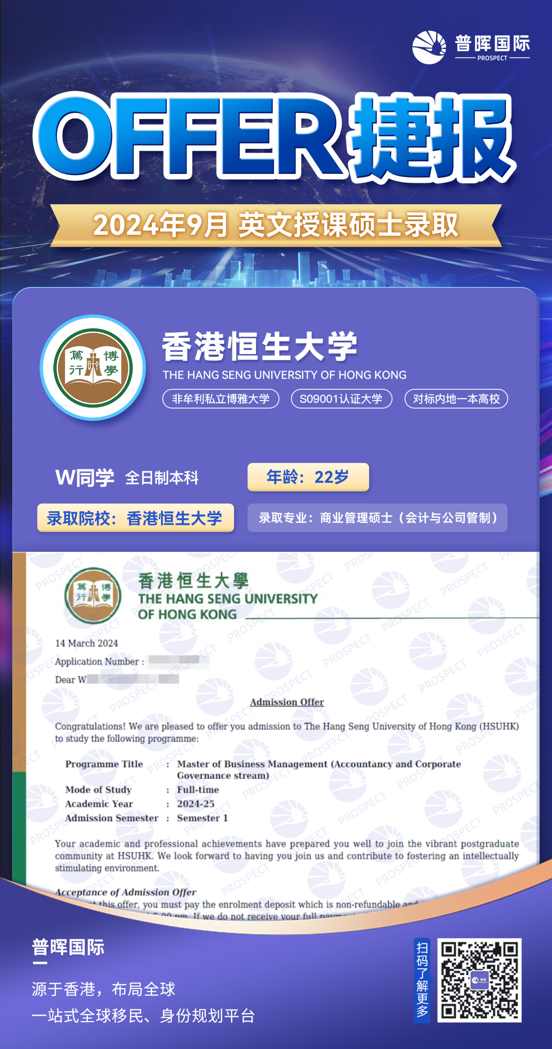
Task: Click the 香港恒生大学 title text
Action: point(260,346)
